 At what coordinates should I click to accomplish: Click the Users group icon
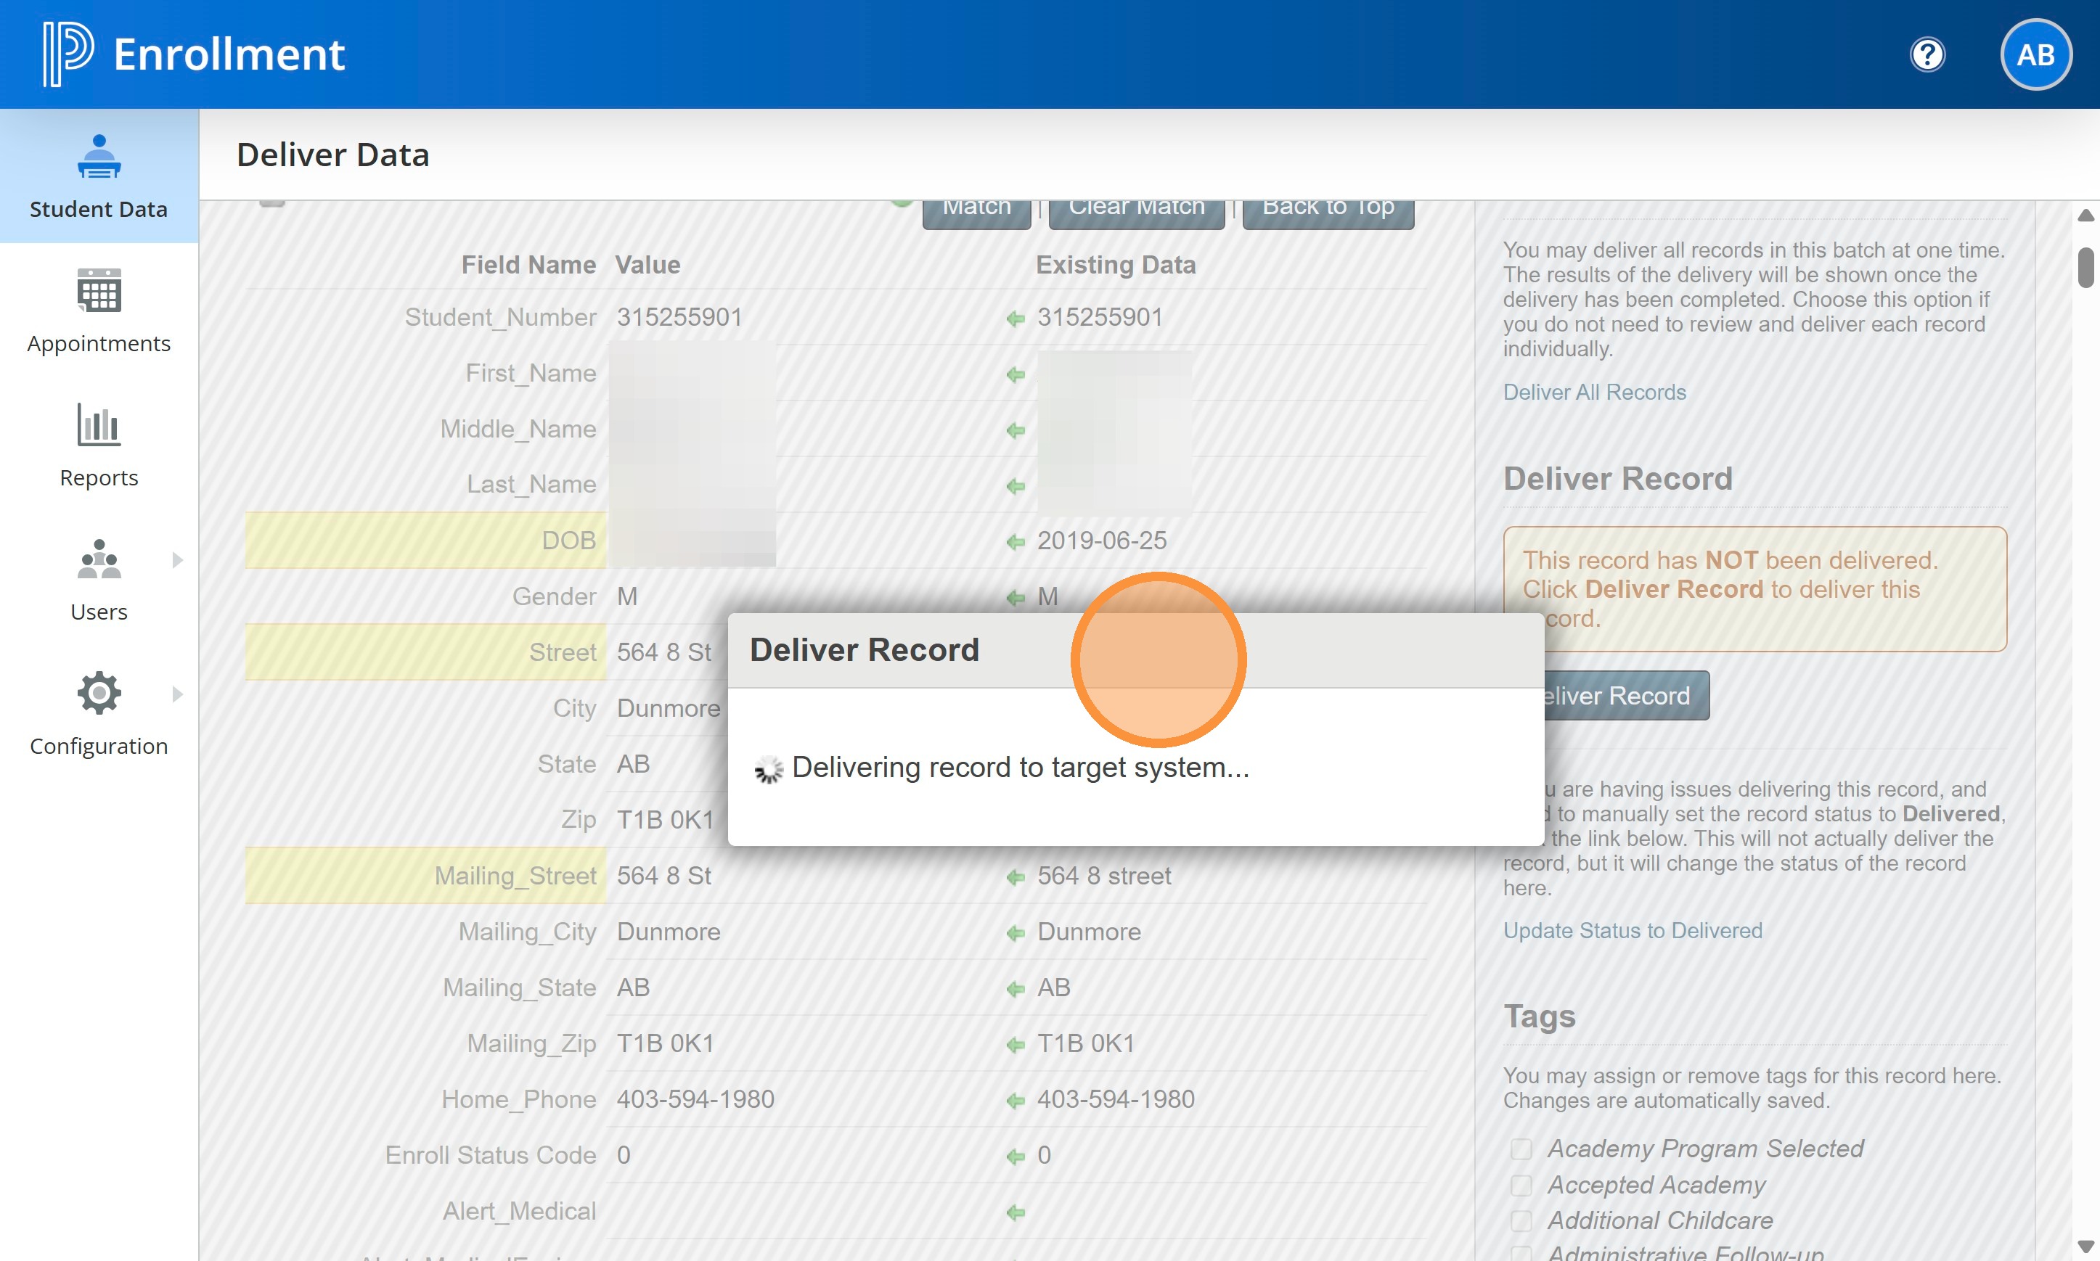tap(99, 559)
